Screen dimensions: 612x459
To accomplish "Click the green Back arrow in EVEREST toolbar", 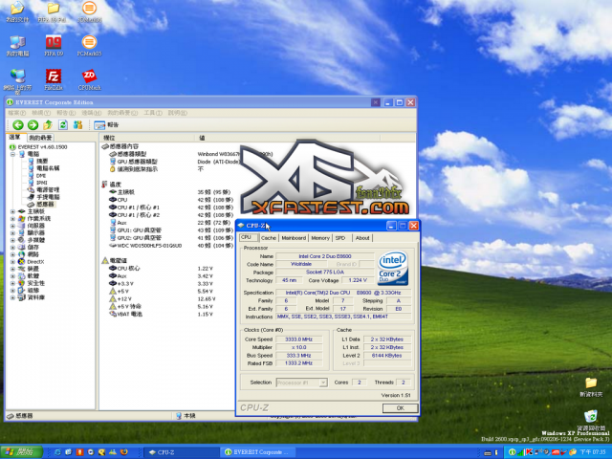I will tap(18, 125).
